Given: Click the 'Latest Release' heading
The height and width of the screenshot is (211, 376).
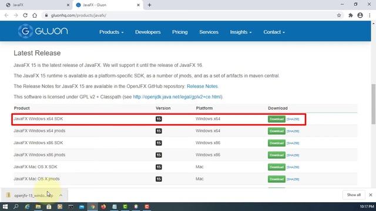Looking at the screenshot, I should (x=37, y=53).
